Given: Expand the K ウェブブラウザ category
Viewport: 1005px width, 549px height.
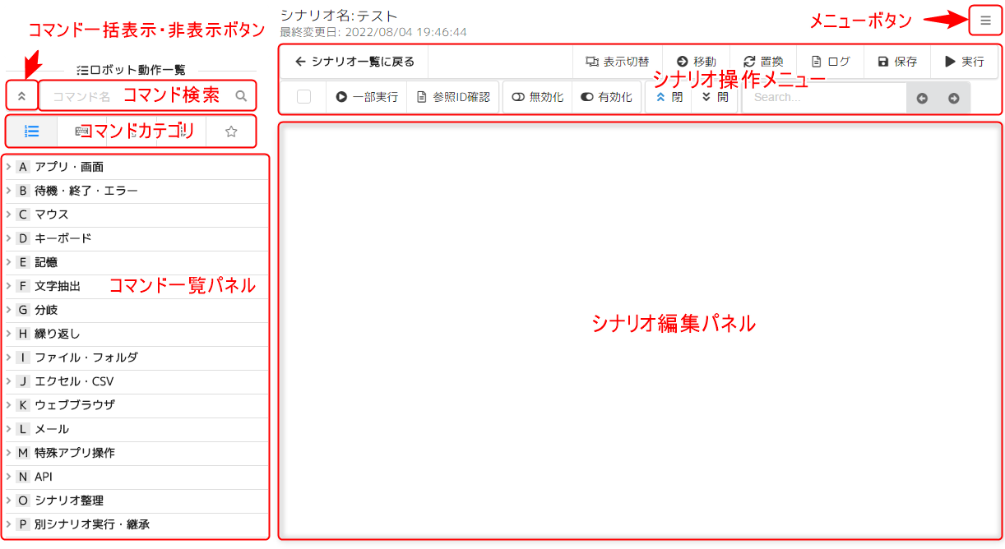Looking at the screenshot, I should point(74,405).
